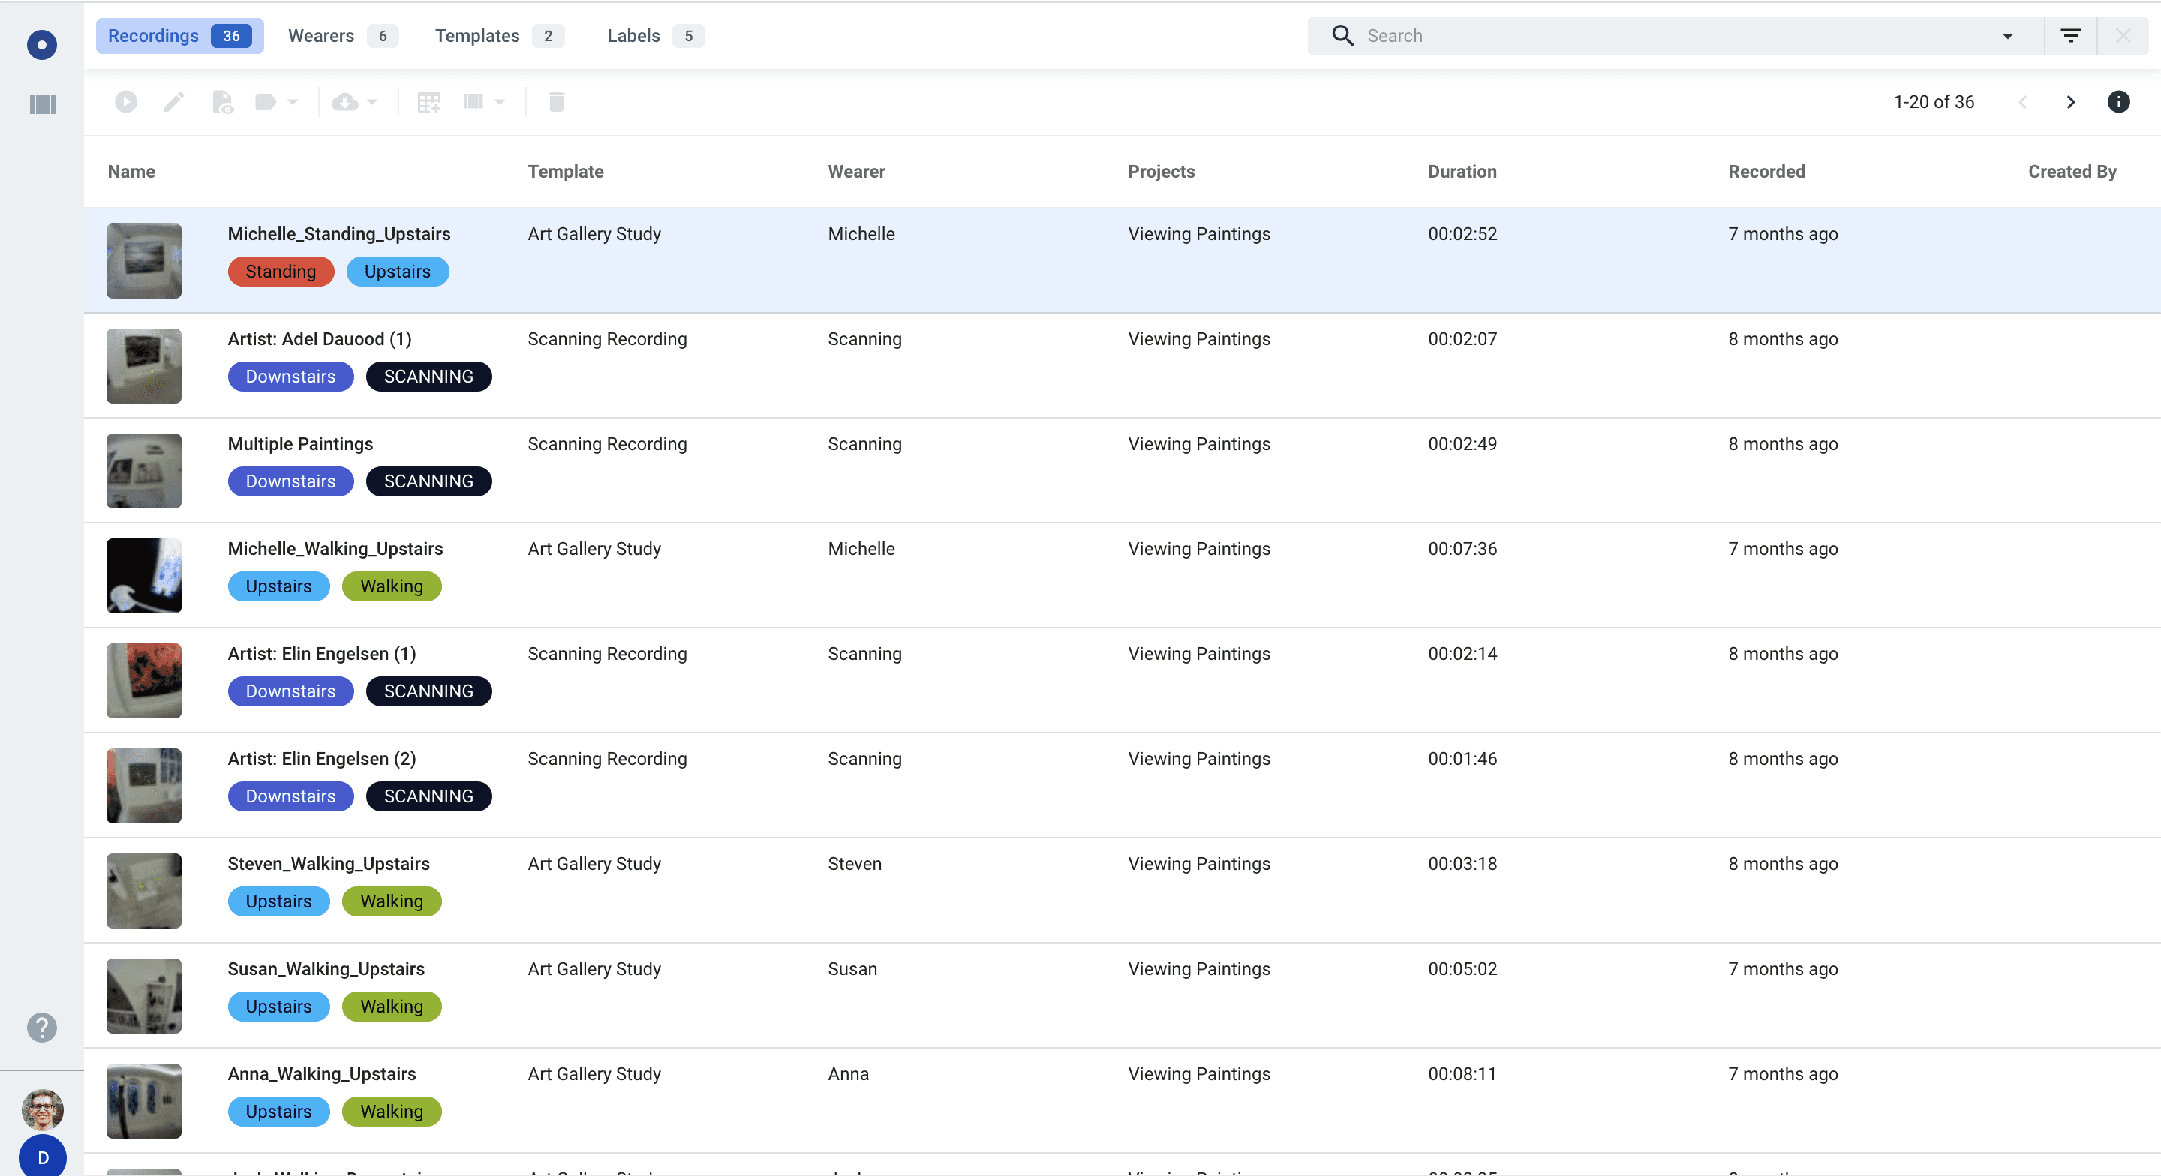Image resolution: width=2161 pixels, height=1176 pixels.
Task: Click the play recording toolbar icon
Action: (126, 101)
